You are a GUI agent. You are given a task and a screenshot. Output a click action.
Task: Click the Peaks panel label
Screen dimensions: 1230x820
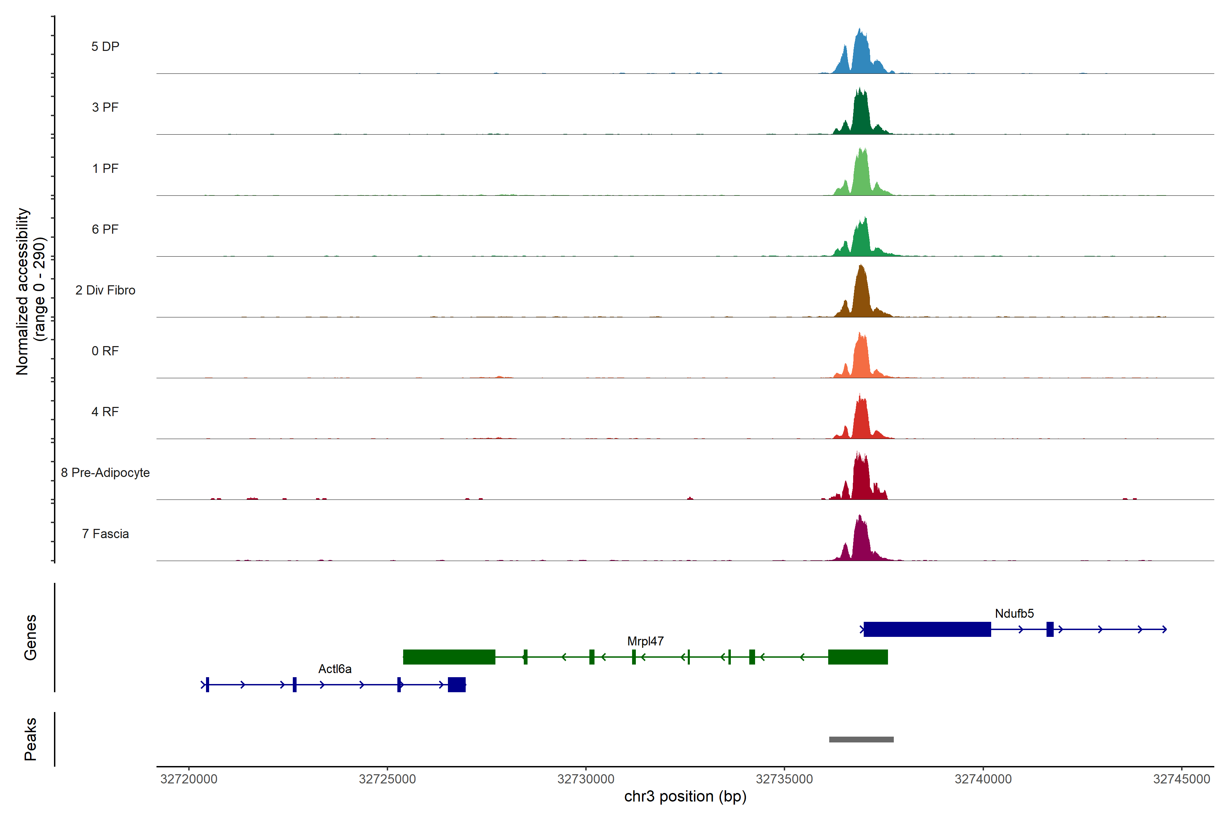30,739
